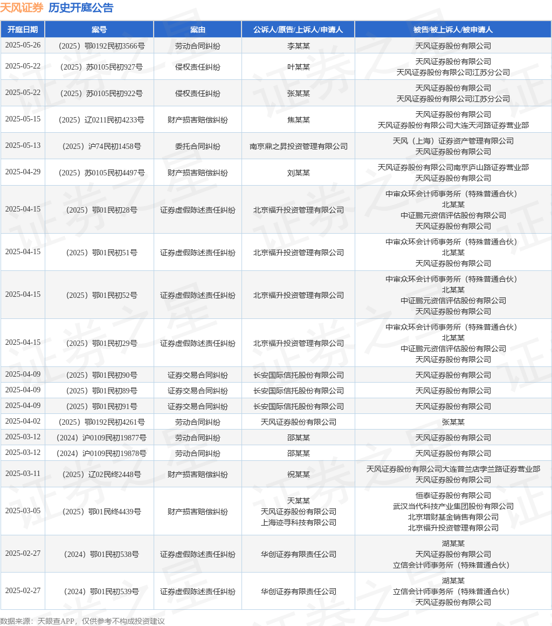Select the 案由 column header

(197, 30)
